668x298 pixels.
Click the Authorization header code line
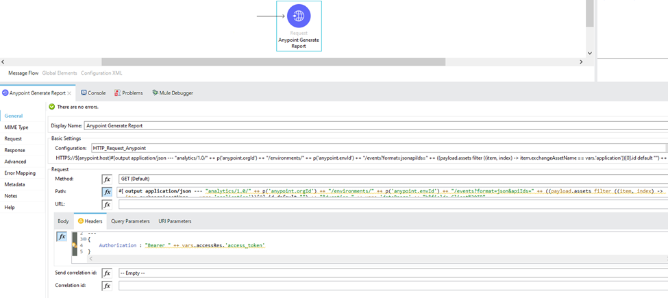click(182, 246)
